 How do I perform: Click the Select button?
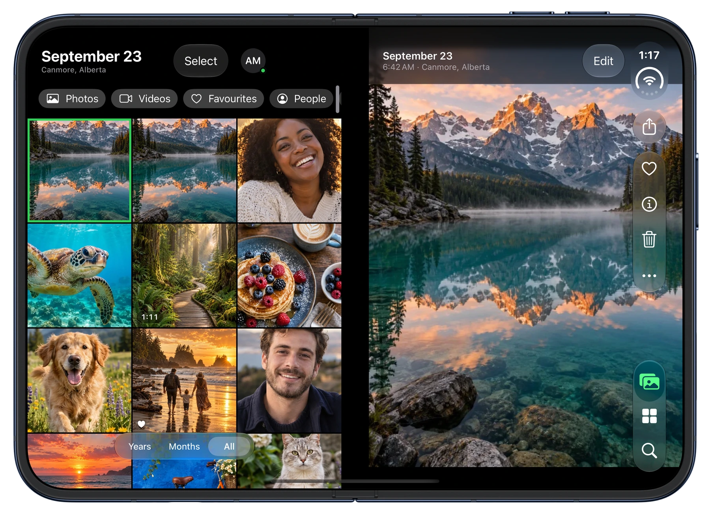pyautogui.click(x=201, y=61)
